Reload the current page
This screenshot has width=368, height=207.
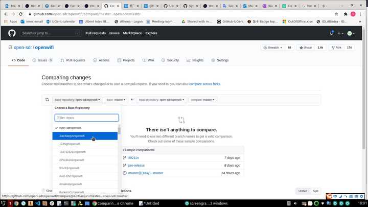(20, 14)
